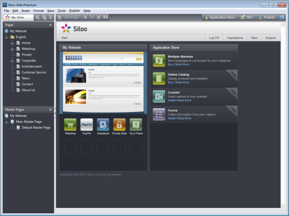Image resolution: width=289 pixels, height=216 pixels.
Task: Click the Start breadcrumb link
Action: point(65,38)
